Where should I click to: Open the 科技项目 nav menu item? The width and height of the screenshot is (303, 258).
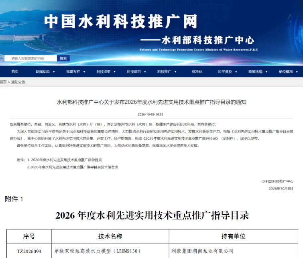pos(134,72)
